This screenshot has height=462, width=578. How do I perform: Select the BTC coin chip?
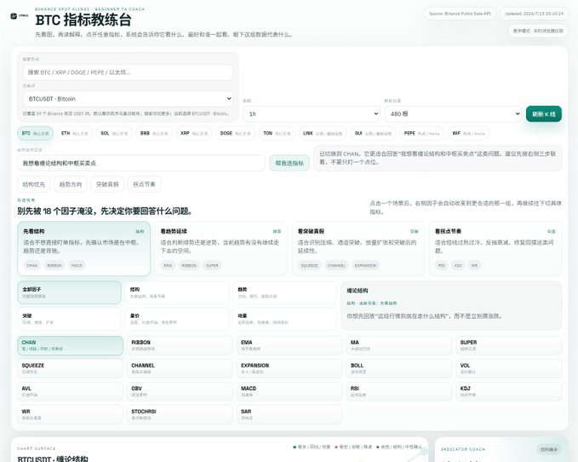[36, 133]
